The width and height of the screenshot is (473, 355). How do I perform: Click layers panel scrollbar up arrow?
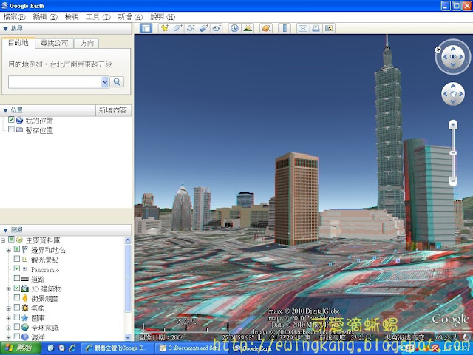pyautogui.click(x=128, y=240)
